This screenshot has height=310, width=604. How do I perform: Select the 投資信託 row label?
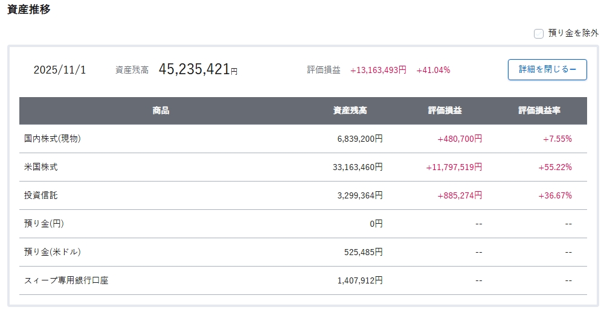point(41,195)
